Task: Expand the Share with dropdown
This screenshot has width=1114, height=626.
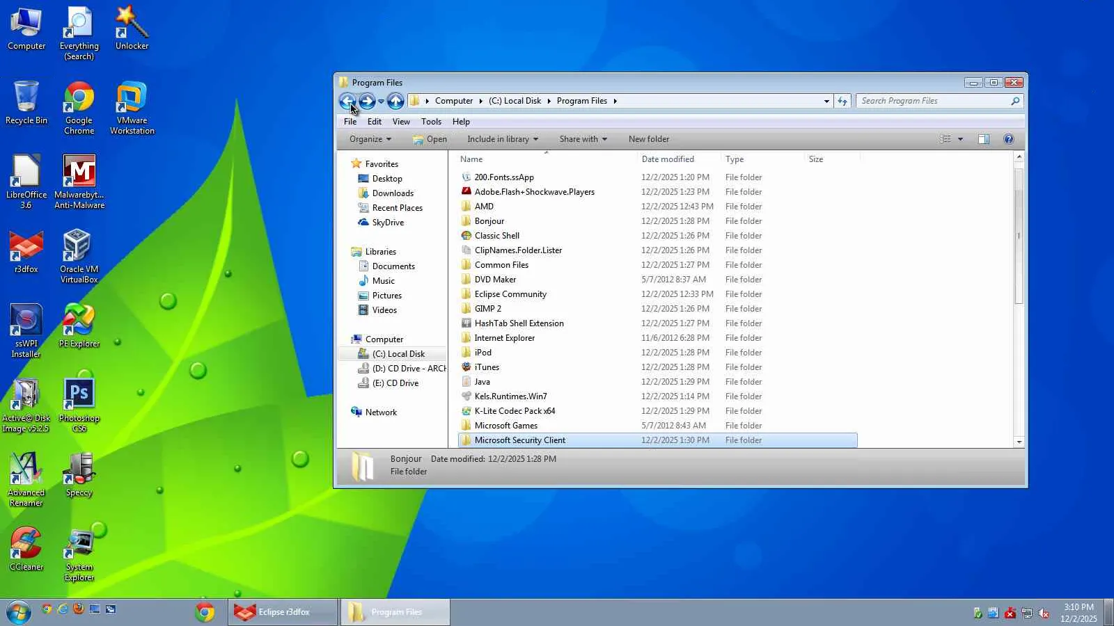Action: (583, 139)
